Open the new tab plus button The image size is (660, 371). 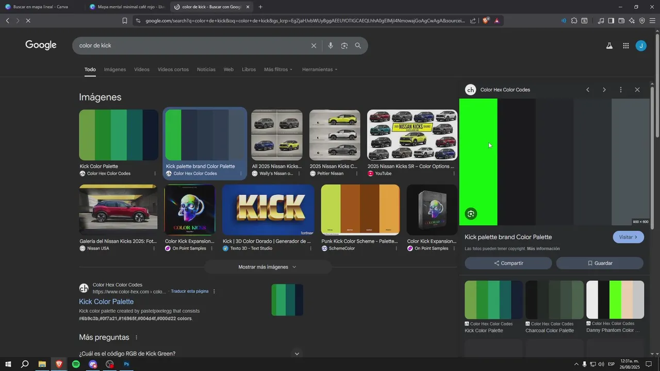[260, 7]
